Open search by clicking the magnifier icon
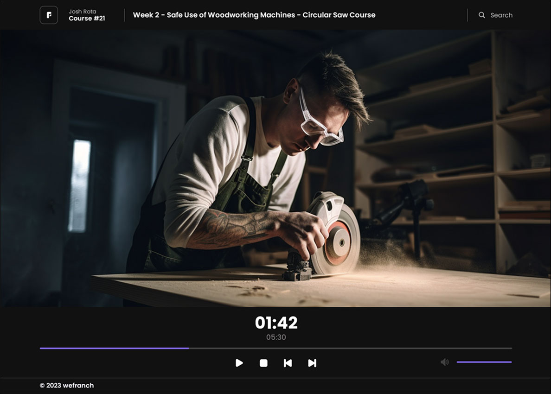 coord(482,15)
